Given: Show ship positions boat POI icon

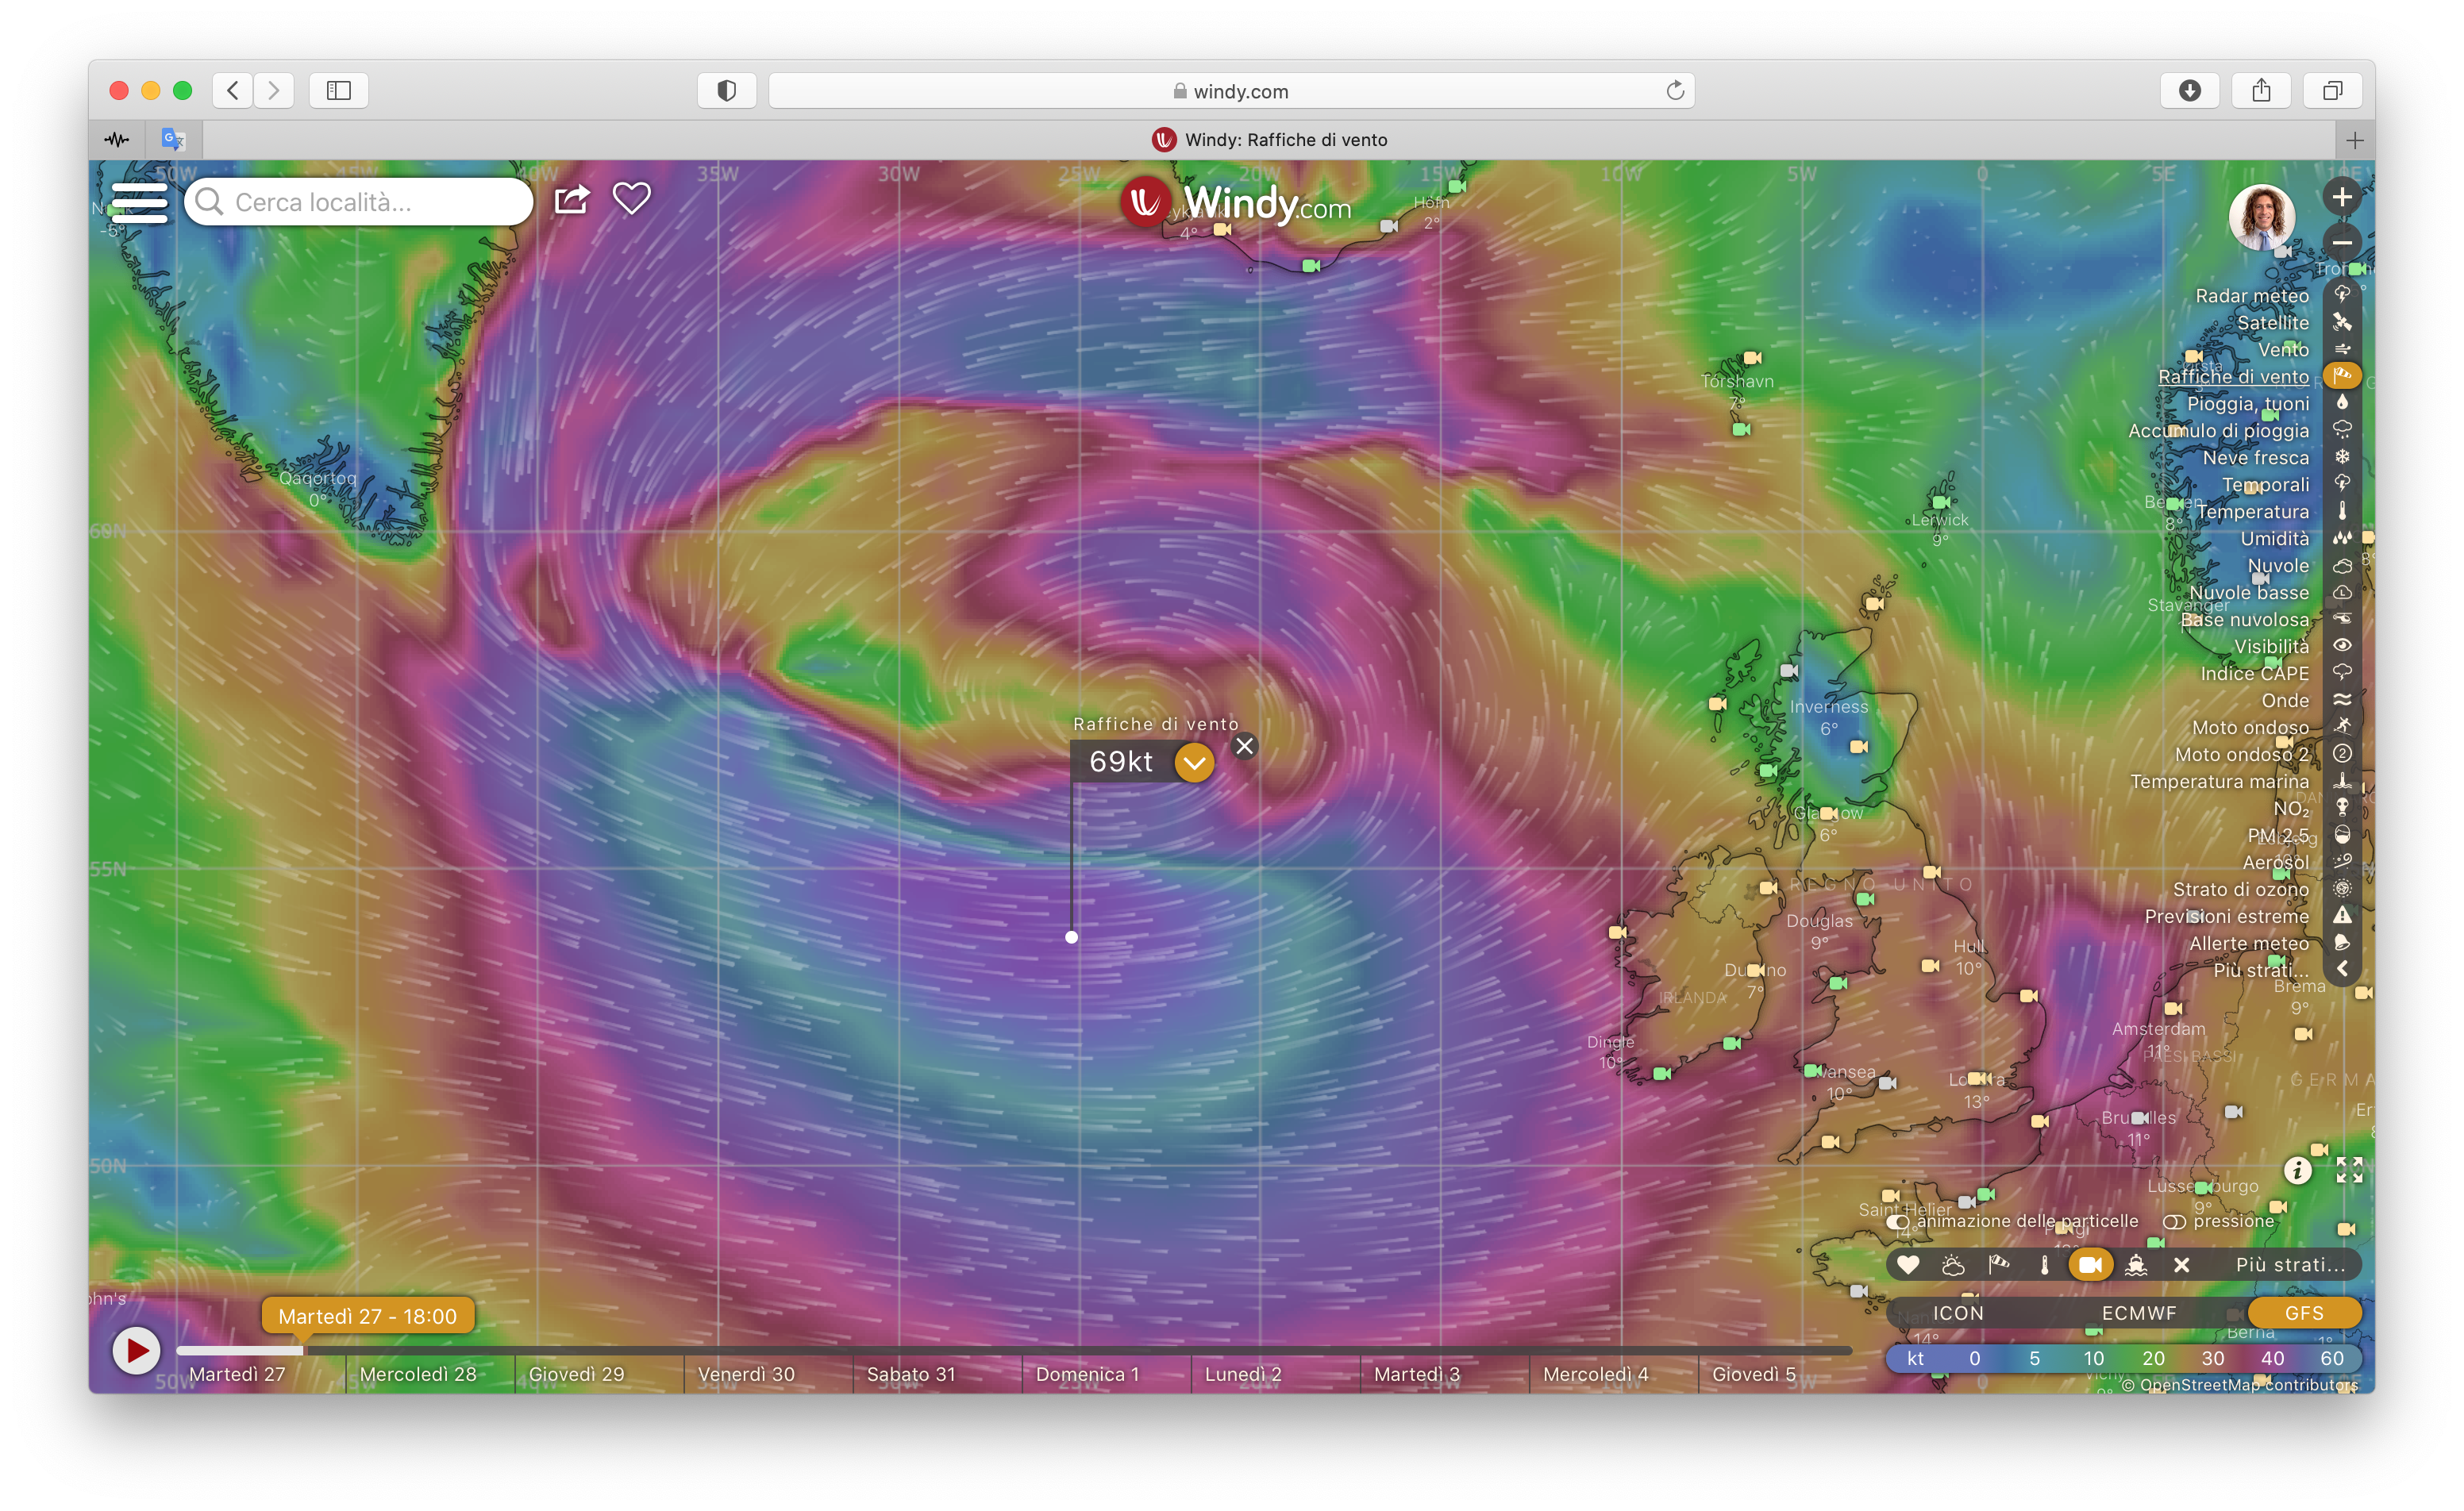Looking at the screenshot, I should (x=2136, y=1265).
